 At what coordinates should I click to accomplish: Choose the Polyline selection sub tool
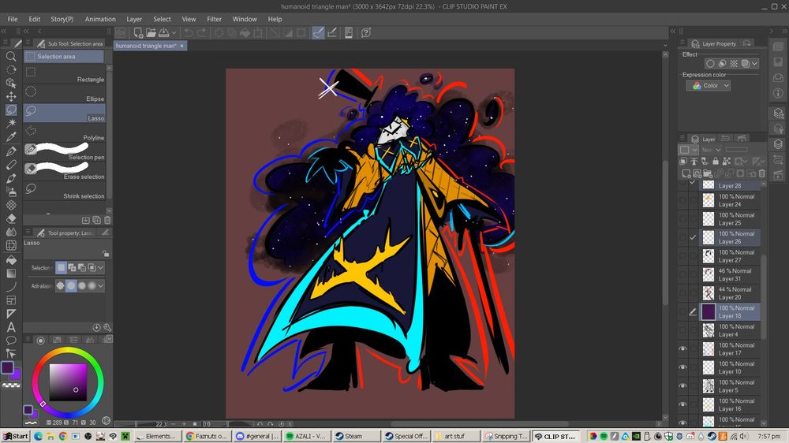[65, 132]
